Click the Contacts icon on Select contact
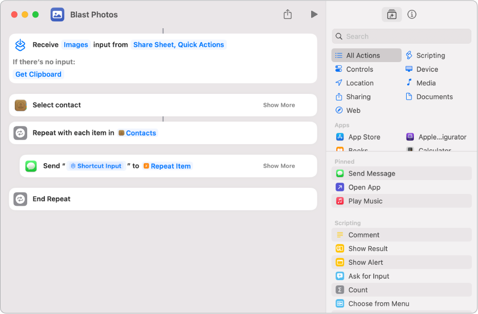Viewport: 478px width, 314px height. point(21,105)
